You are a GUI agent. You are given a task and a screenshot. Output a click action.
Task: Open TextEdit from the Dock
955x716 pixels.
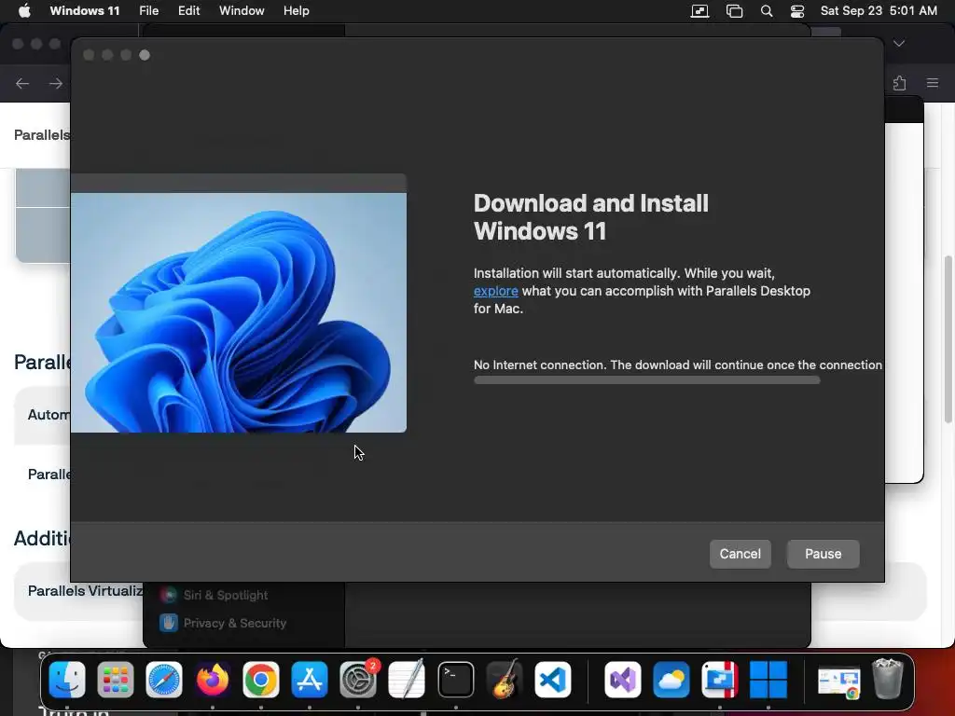coord(407,680)
